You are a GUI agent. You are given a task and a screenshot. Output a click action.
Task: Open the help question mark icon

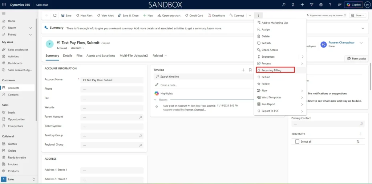point(330,4)
